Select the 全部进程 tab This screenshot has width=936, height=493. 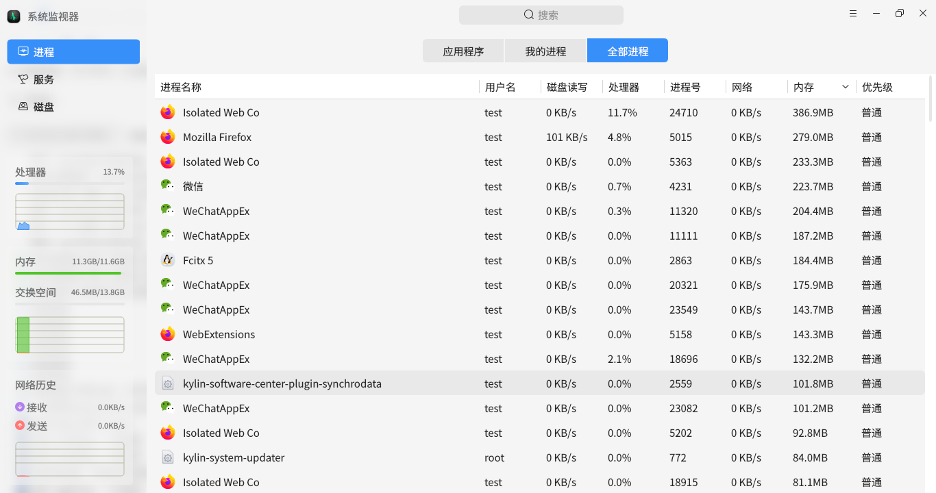(628, 51)
